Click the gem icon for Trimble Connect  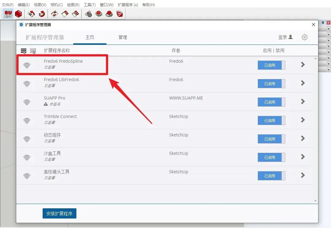pyautogui.click(x=27, y=120)
